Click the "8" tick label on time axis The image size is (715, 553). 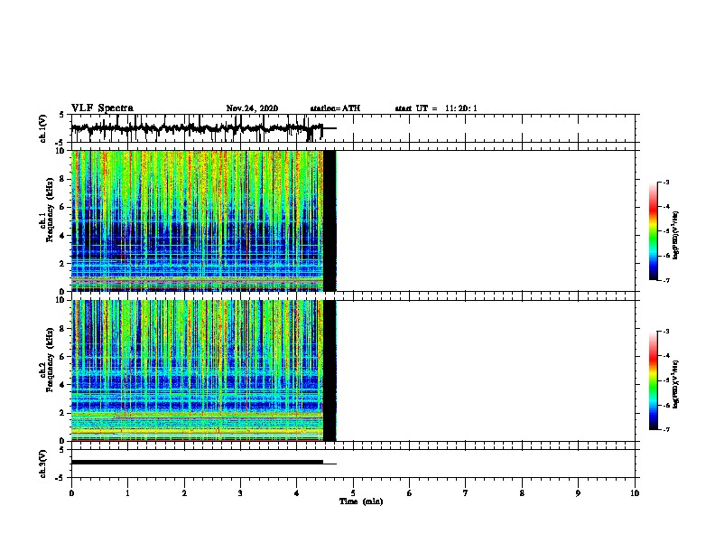[x=522, y=493]
